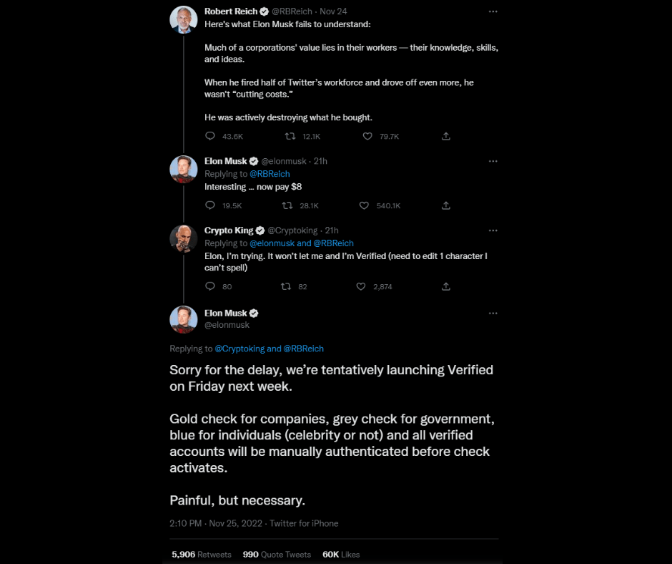The width and height of the screenshot is (672, 564).
Task: Open more options for Robert Reich's tweet
Action: click(493, 11)
